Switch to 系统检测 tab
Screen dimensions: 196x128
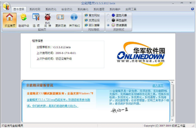point(35,9)
